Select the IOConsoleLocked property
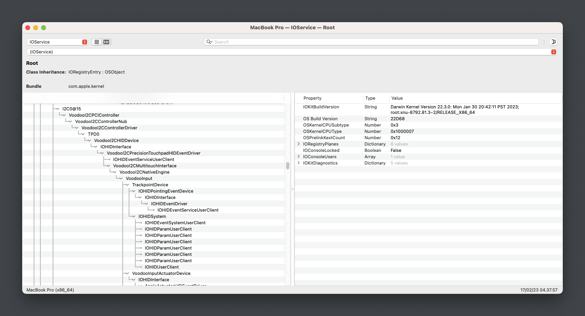The width and height of the screenshot is (585, 316). tap(429, 150)
